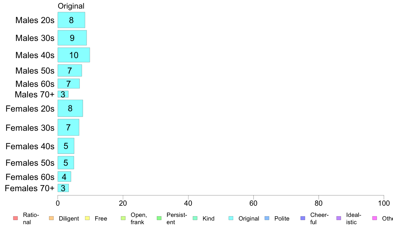Viewport: 393px width, 243px height.
Task: Click the Males 70+ bar
Action: coord(63,94)
